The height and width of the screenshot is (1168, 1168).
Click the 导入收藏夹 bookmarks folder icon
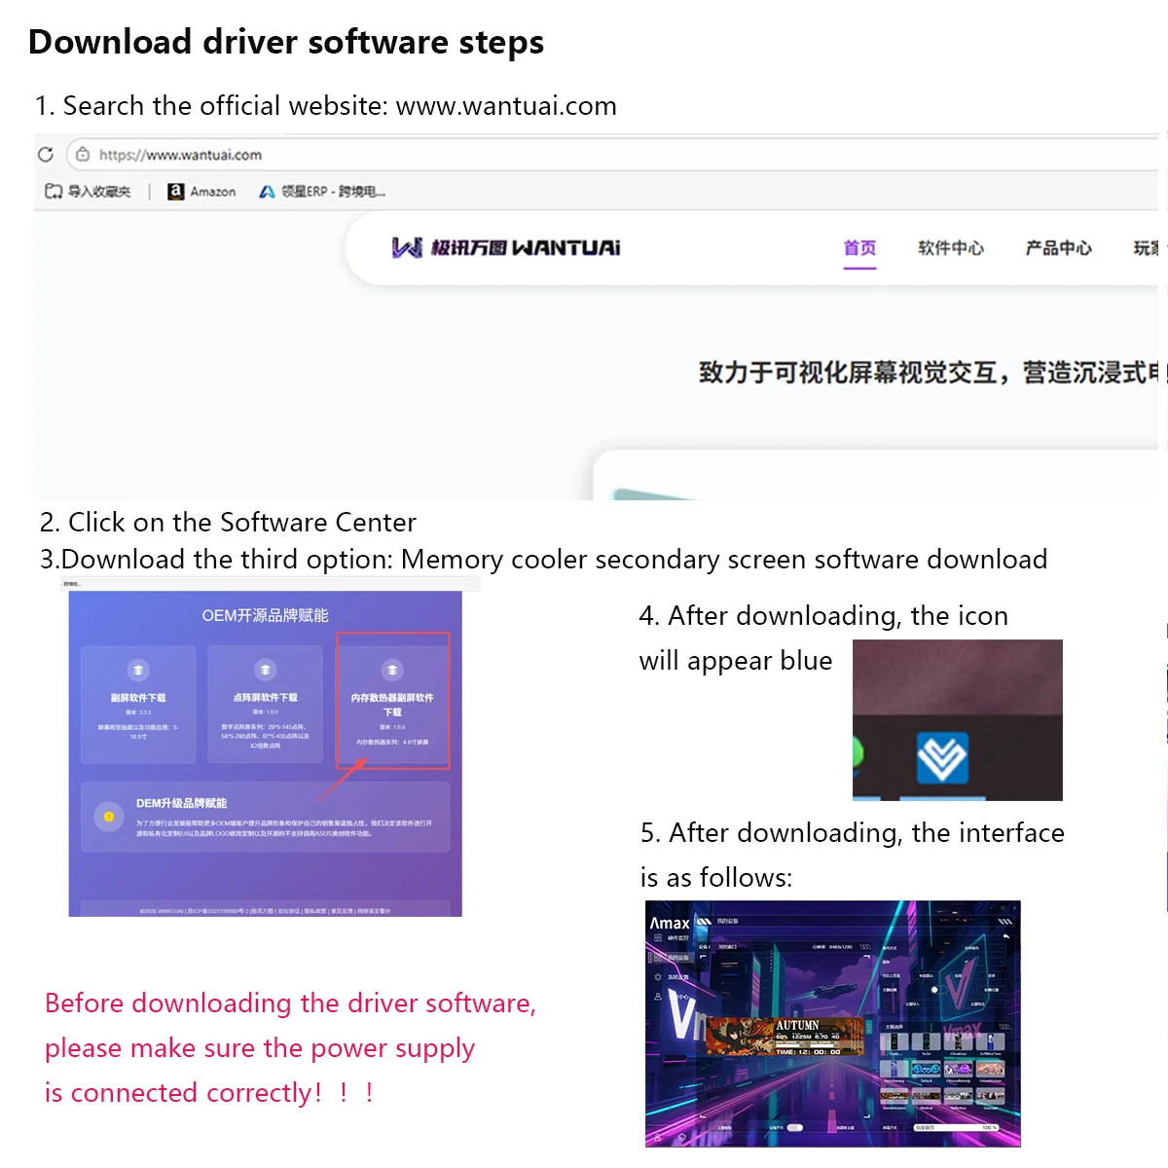click(x=54, y=192)
